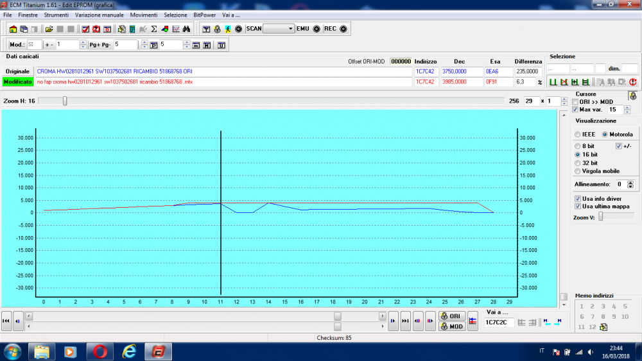Click the Vai a address input field
The height and width of the screenshot is (361, 642).
tap(499, 323)
